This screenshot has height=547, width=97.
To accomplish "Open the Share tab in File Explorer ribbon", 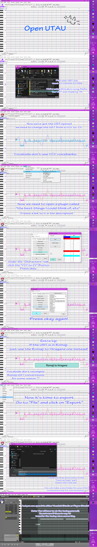I will [26, 68].
